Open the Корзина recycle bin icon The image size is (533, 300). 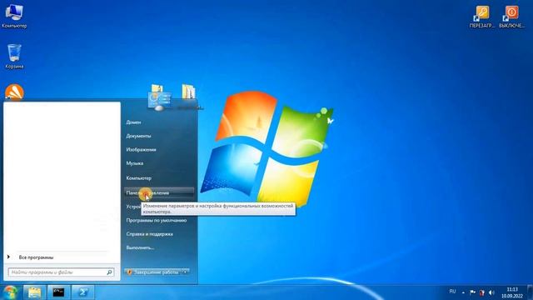tap(14, 57)
